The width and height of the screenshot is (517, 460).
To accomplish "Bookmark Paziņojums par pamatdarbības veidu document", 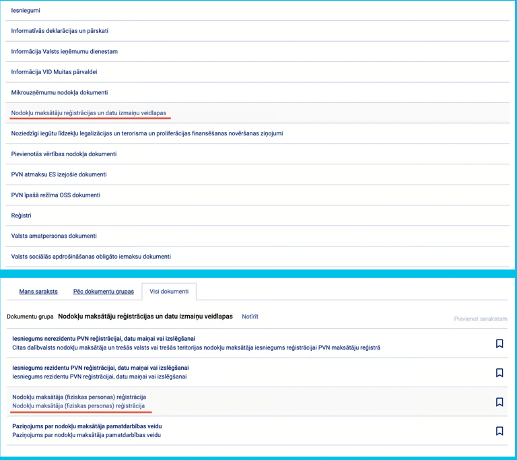I will 499,430.
